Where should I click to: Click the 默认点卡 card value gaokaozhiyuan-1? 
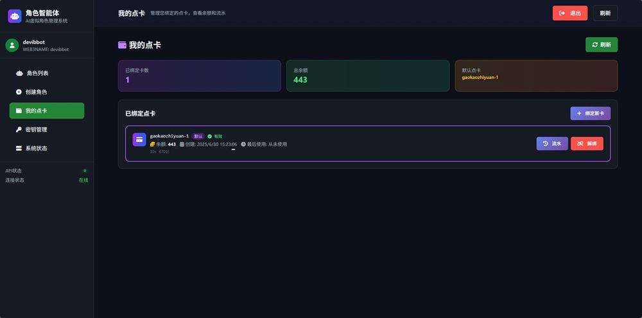point(480,77)
